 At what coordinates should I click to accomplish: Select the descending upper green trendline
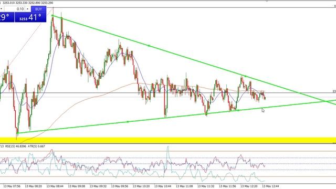coord(149,46)
